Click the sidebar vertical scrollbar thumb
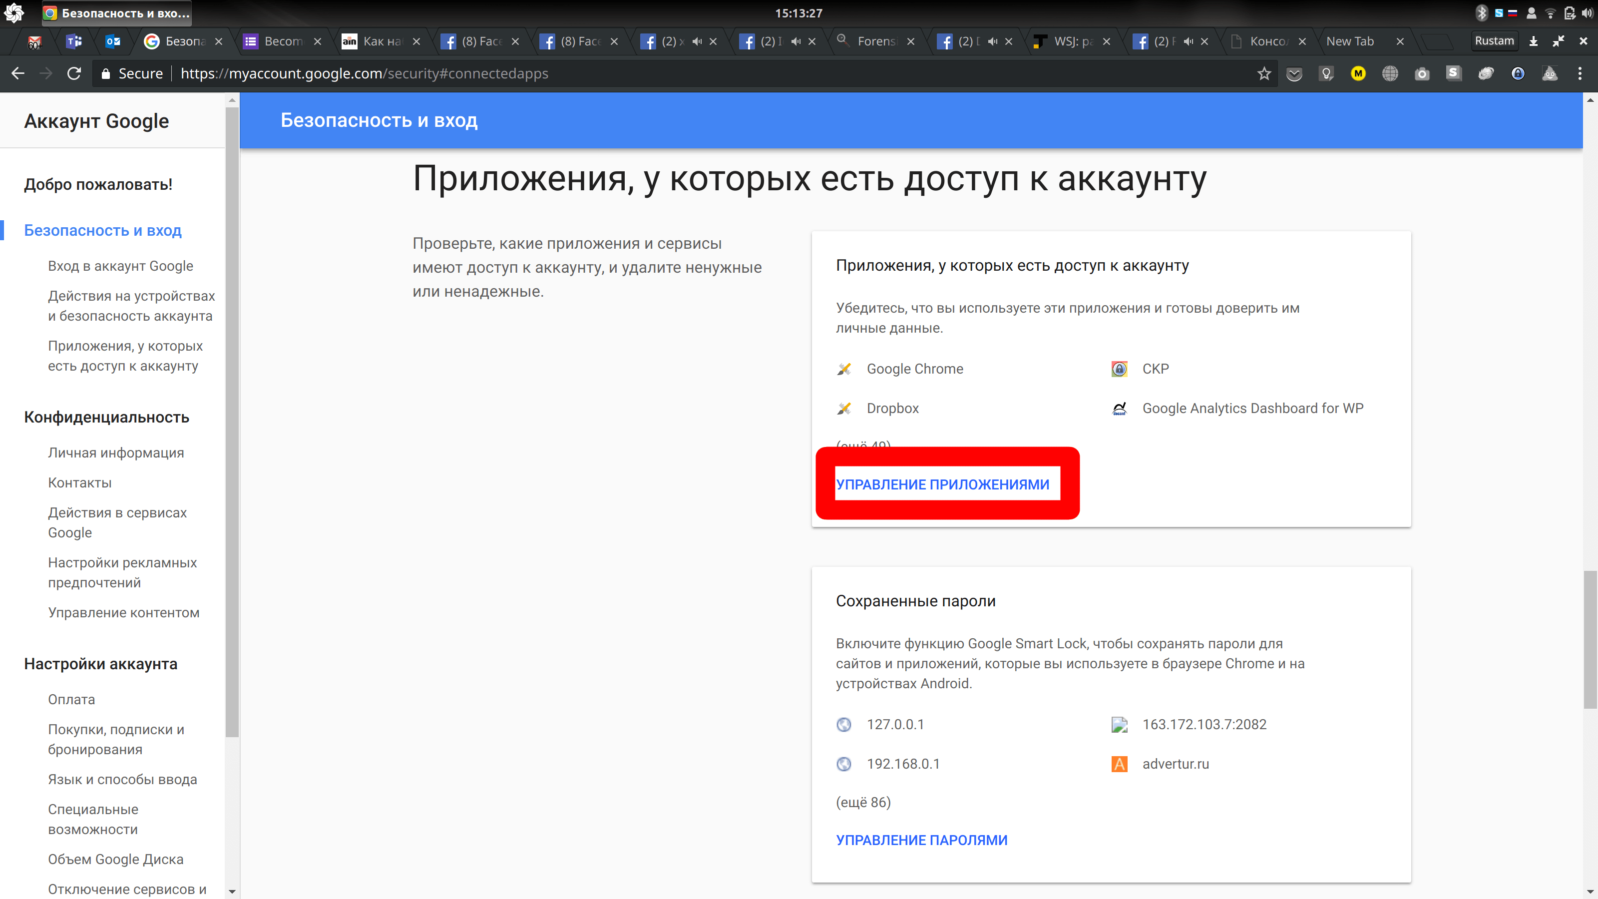Image resolution: width=1598 pixels, height=899 pixels. click(232, 422)
